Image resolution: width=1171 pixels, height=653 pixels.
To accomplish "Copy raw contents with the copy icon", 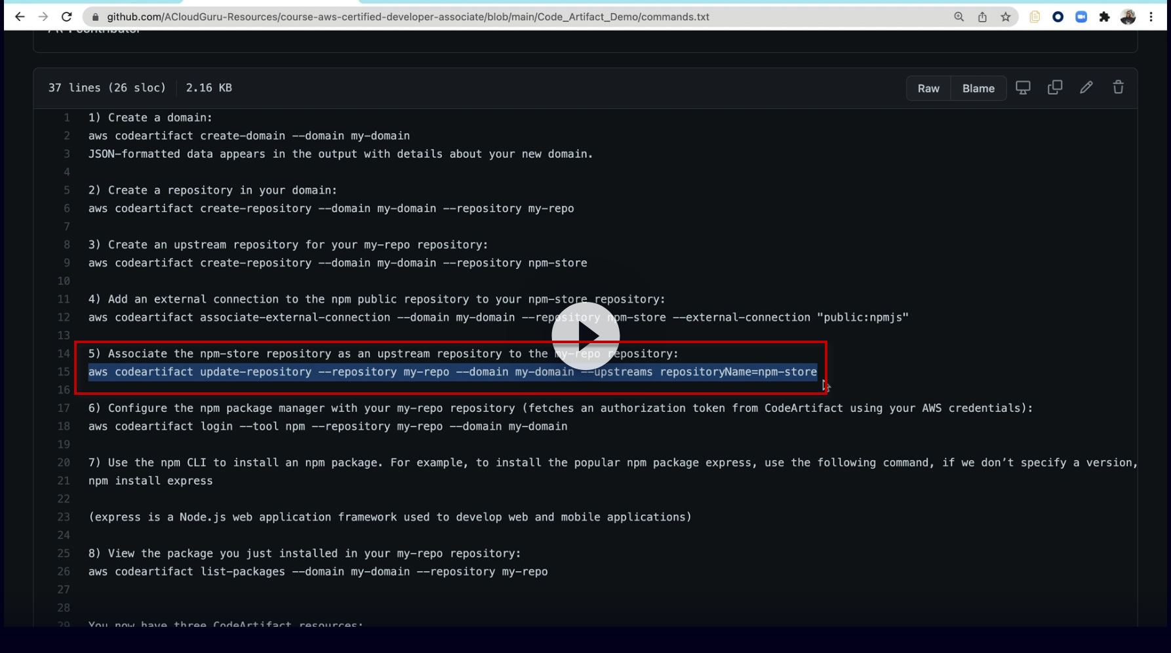I will [x=1055, y=88].
